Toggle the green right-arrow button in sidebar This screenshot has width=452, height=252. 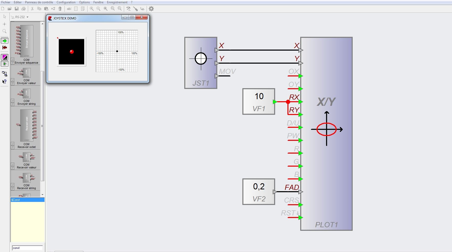coord(5,41)
